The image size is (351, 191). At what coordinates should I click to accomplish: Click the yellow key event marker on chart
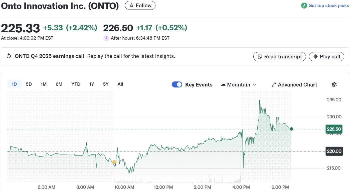point(114,162)
